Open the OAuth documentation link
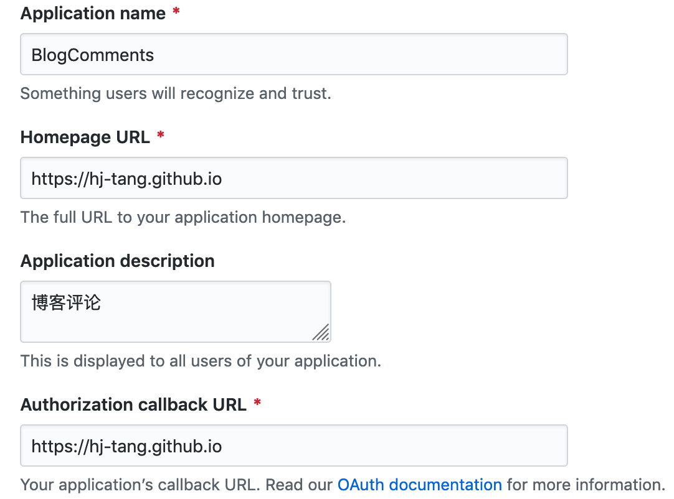Viewport: 674px width, 499px height. pos(419,485)
